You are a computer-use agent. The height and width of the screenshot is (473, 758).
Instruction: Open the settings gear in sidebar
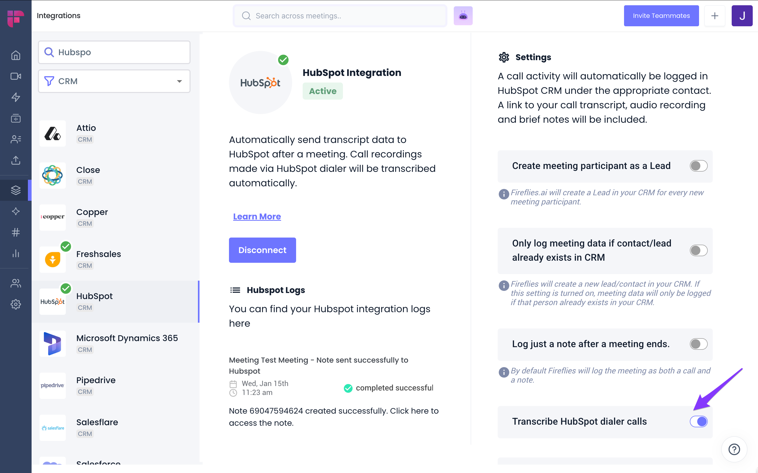click(x=16, y=304)
